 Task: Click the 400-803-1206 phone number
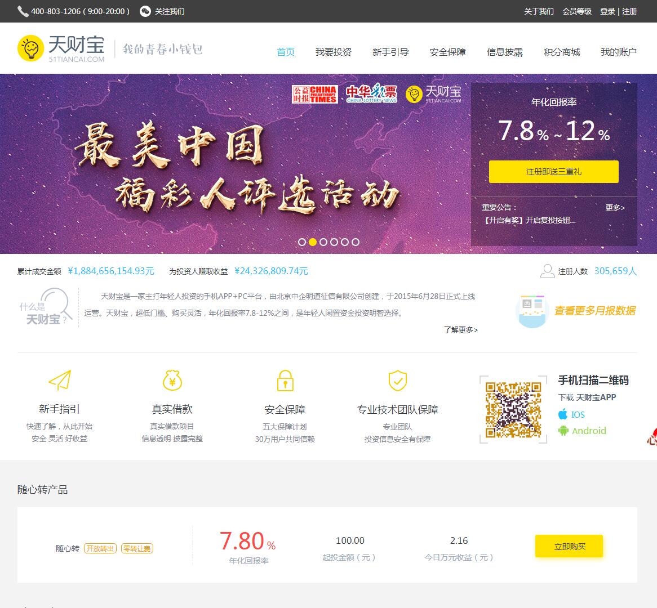(56, 11)
